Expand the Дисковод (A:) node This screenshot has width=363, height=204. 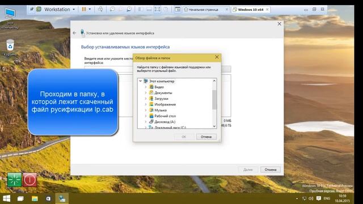pyautogui.click(x=146, y=122)
